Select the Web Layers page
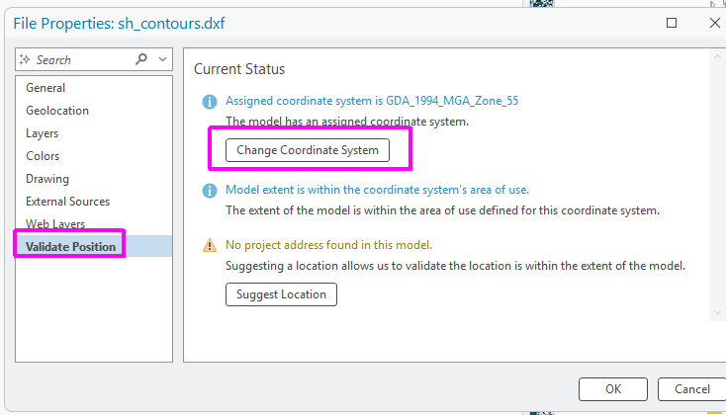This screenshot has width=726, height=415. click(55, 224)
